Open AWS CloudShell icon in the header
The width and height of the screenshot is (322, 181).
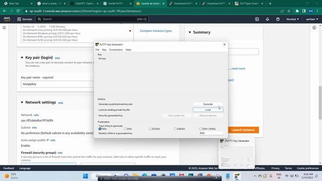(x=257, y=19)
